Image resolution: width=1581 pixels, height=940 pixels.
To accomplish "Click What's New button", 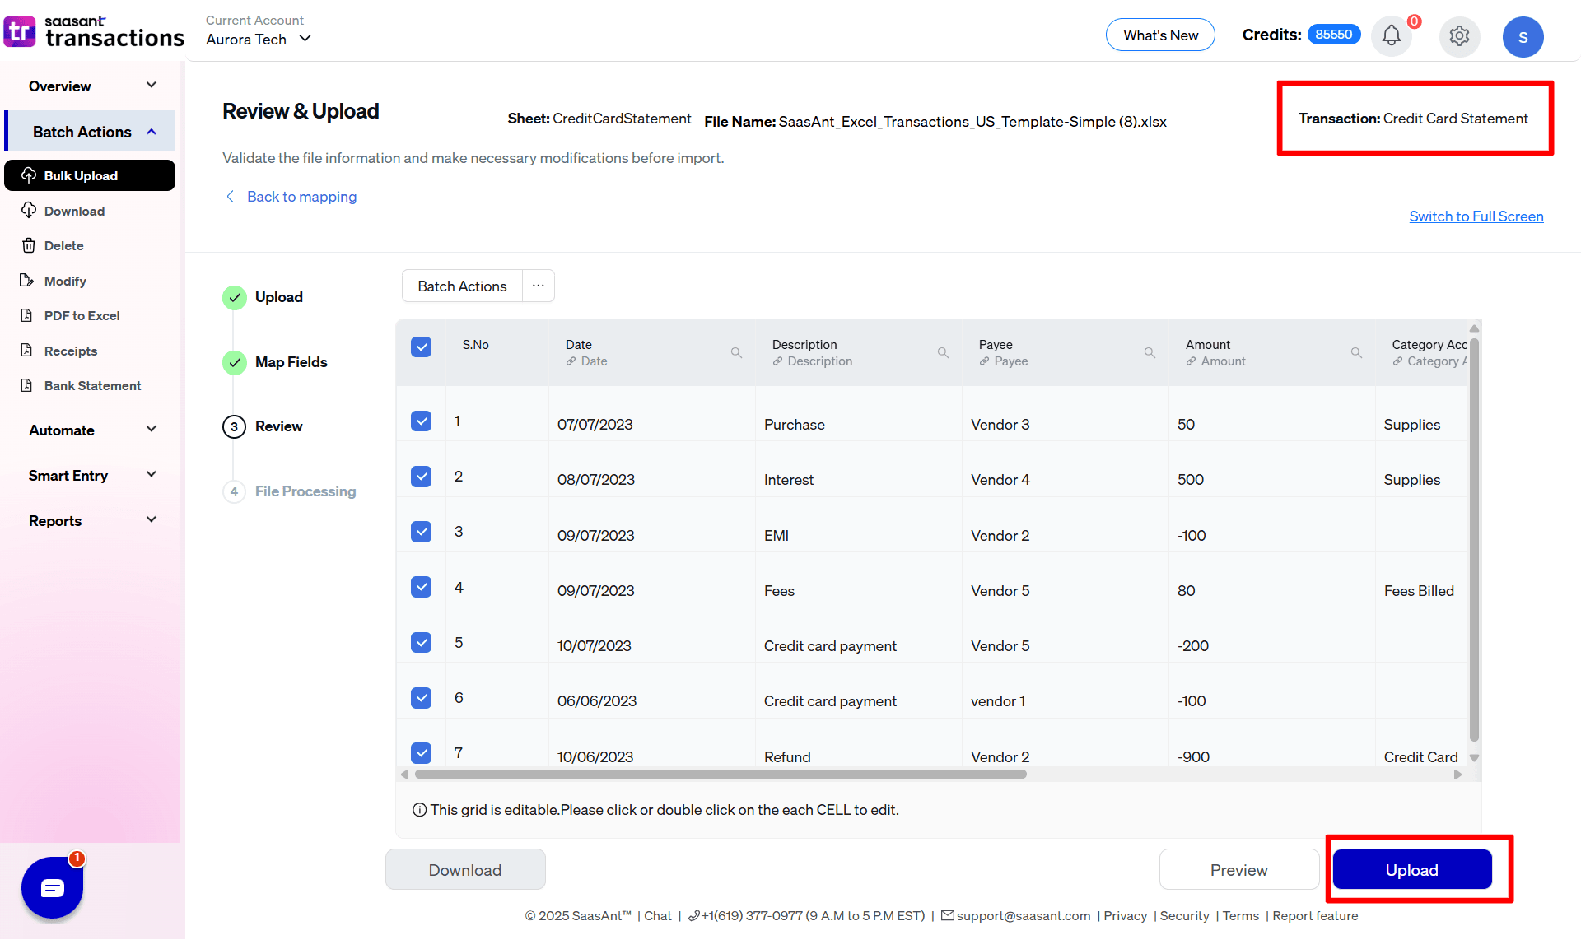I will tap(1160, 35).
